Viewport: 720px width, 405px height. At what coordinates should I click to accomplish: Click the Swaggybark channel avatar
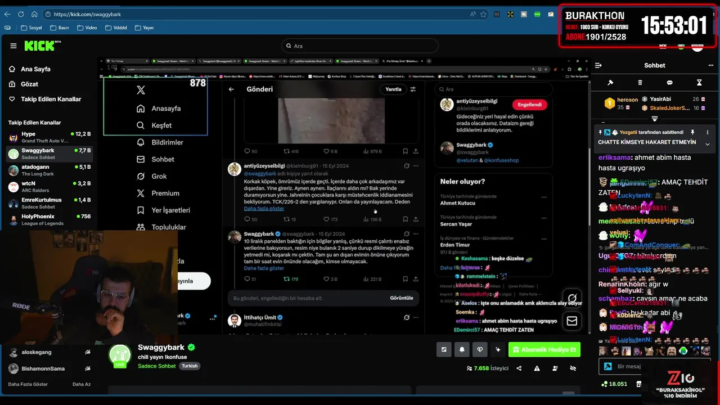tap(120, 355)
